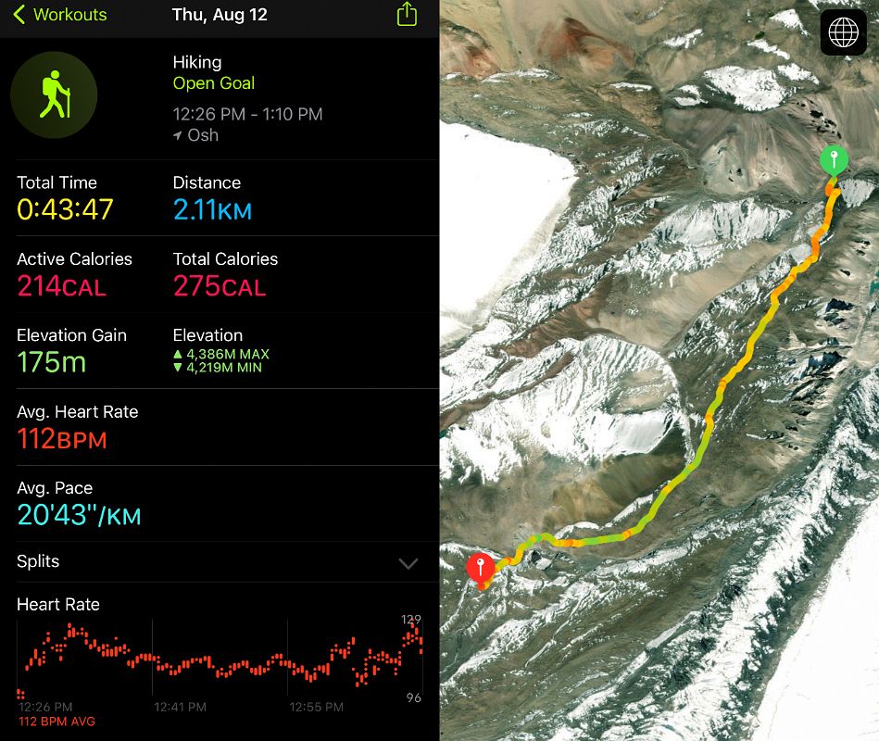
Task: Expand the Splits section chevron
Action: [408, 563]
